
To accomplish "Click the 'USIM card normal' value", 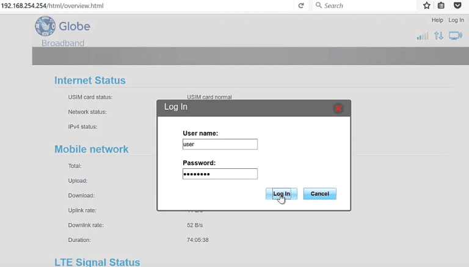I will [209, 97].
